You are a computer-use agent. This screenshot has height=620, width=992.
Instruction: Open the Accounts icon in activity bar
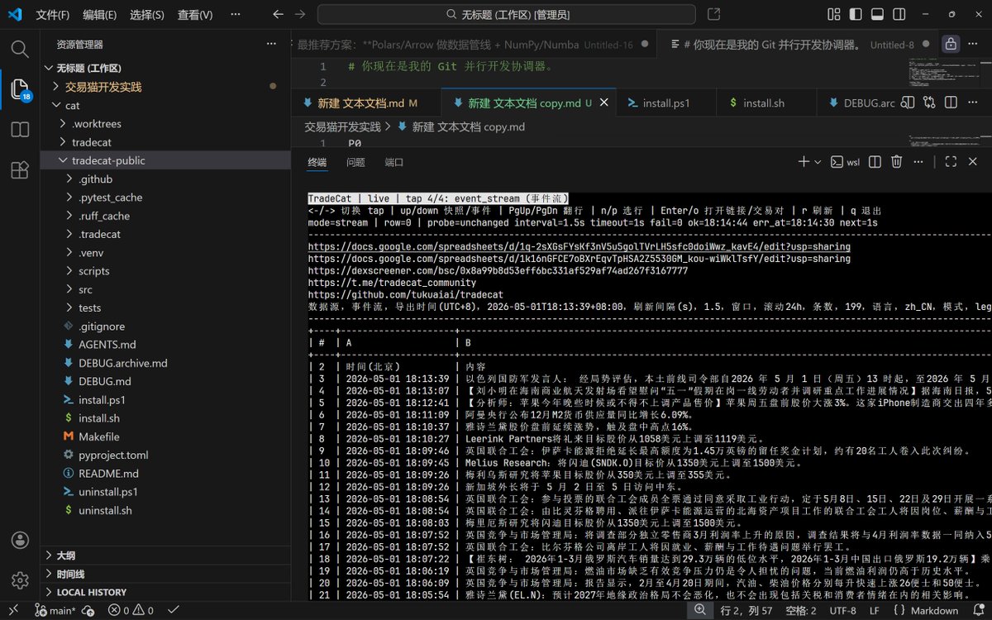tap(20, 541)
